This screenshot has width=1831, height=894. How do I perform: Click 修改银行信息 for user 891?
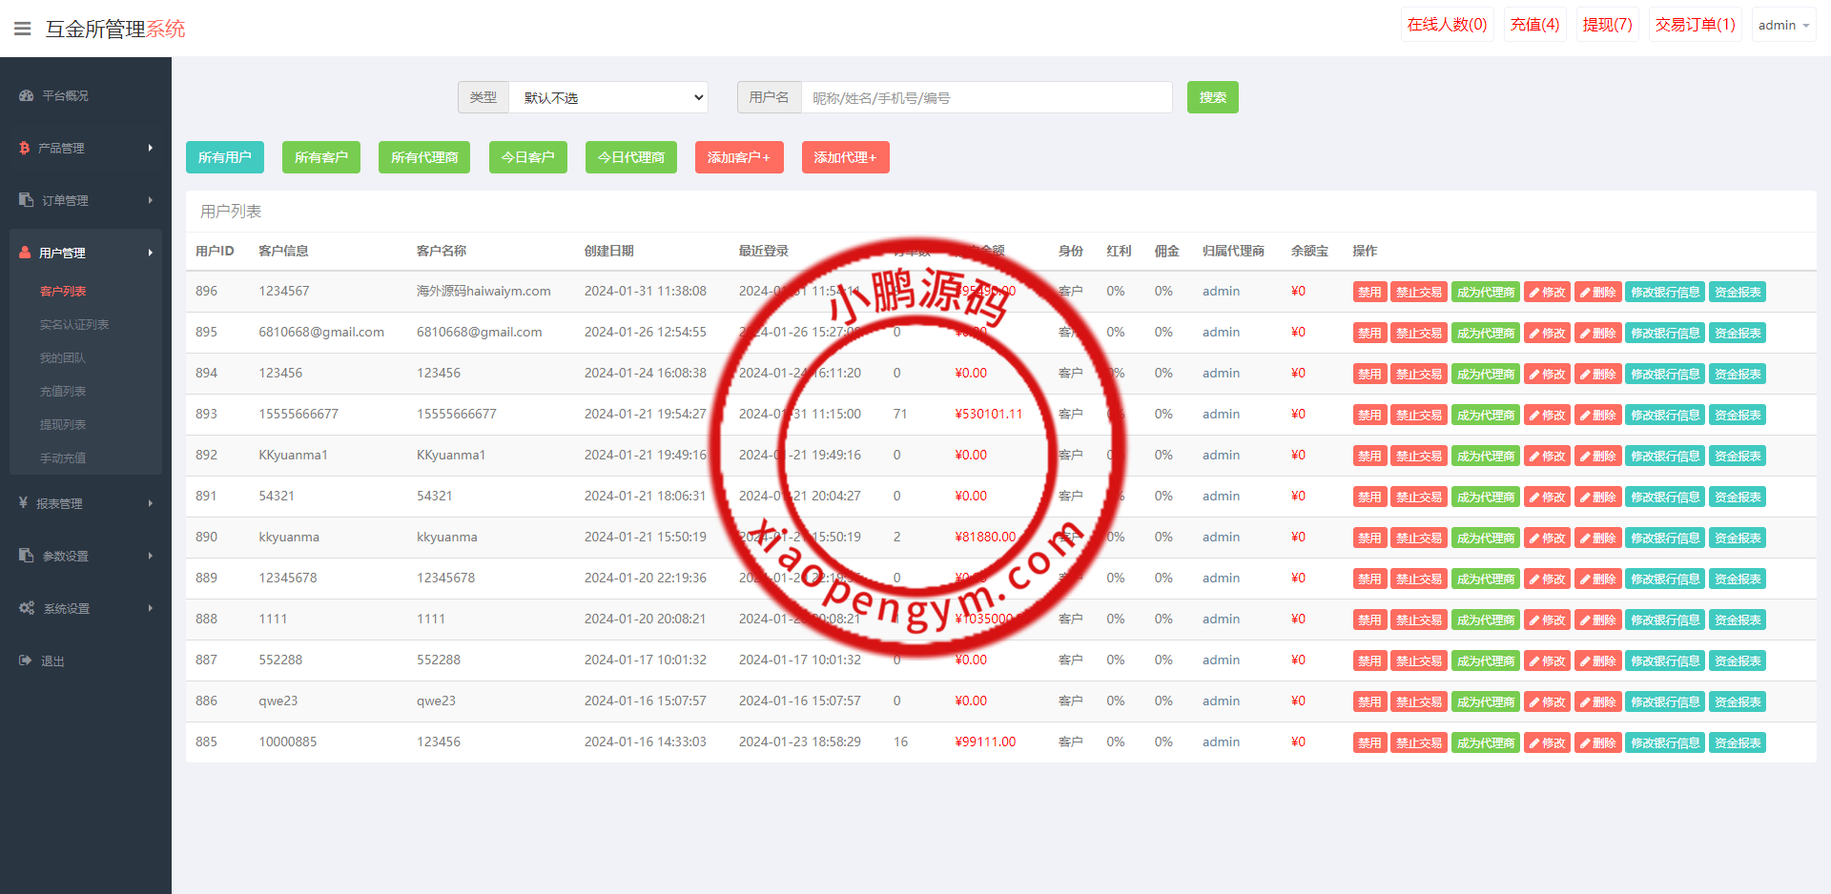(1665, 498)
